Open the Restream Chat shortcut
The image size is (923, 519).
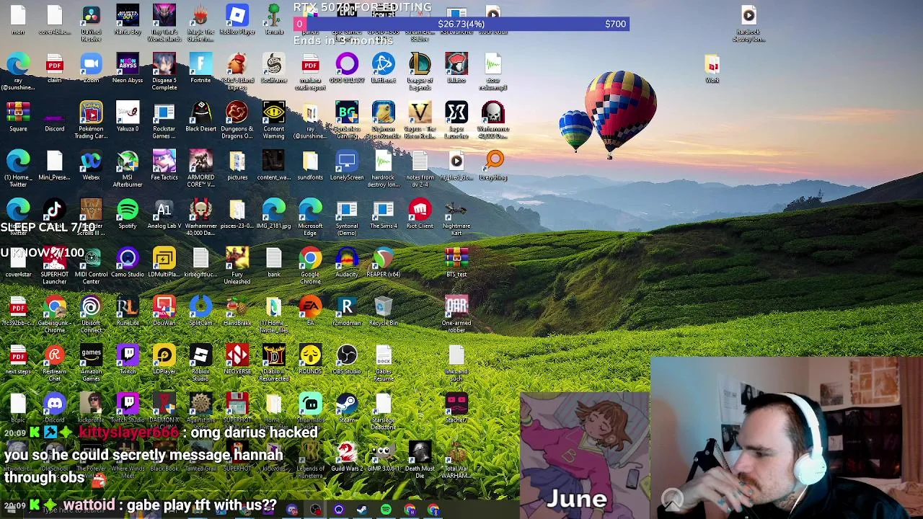[55, 361]
